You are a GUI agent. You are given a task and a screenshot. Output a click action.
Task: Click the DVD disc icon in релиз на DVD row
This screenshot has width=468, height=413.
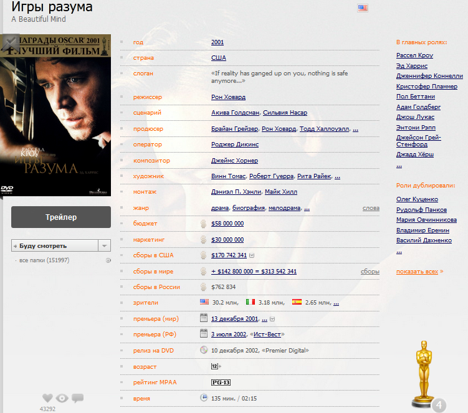click(204, 349)
